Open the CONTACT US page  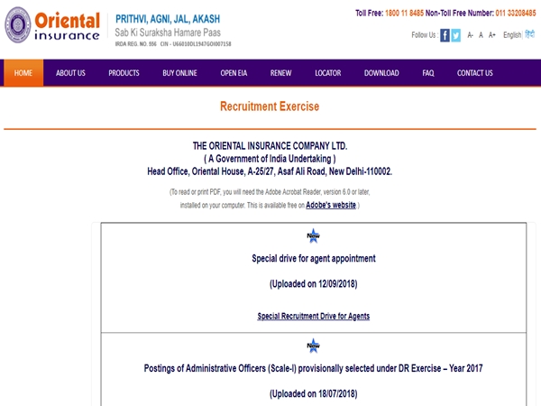click(x=474, y=73)
